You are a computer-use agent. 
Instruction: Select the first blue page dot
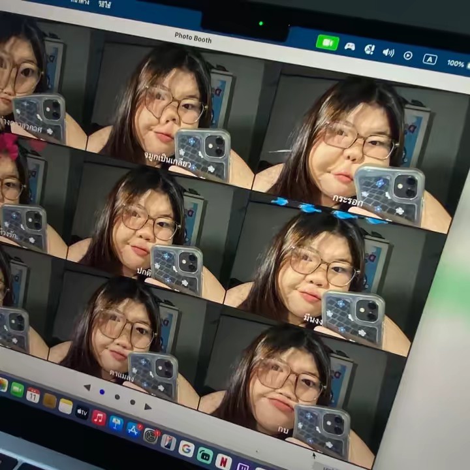coord(102,392)
